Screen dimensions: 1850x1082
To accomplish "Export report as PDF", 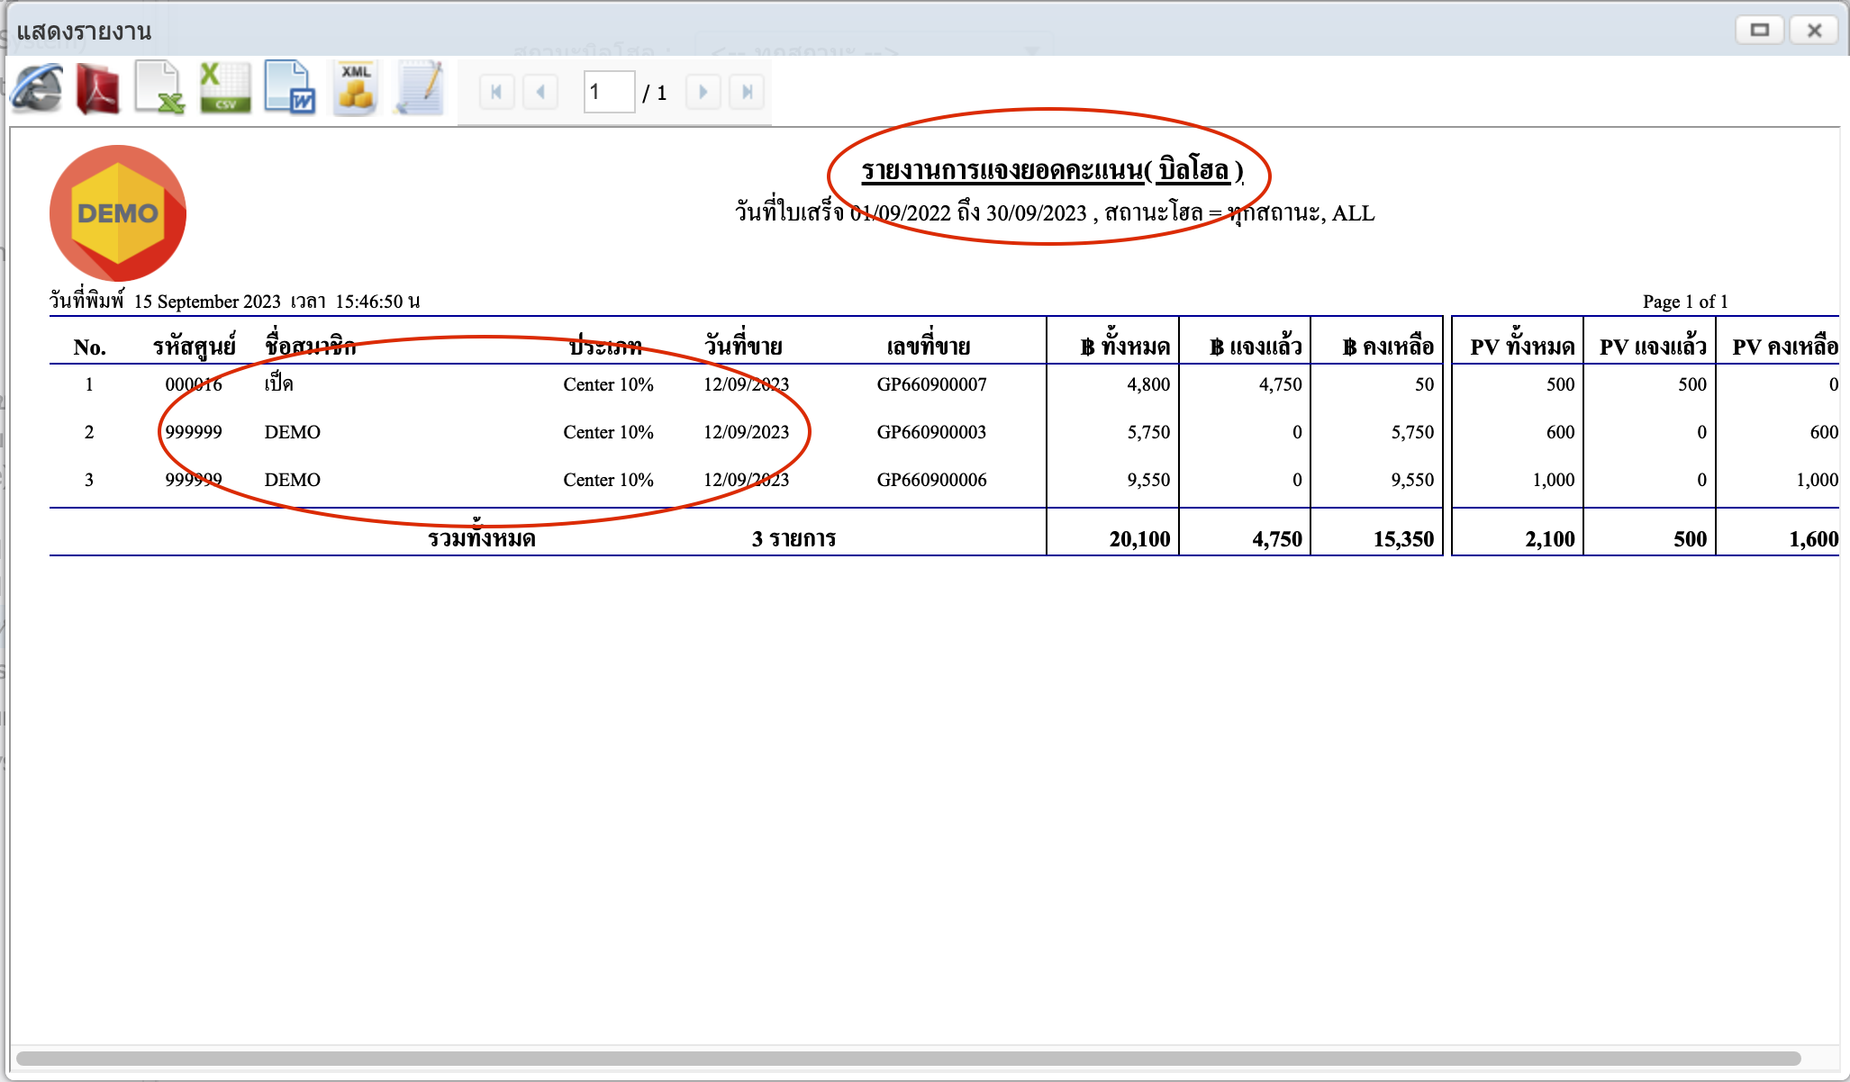I will tap(98, 89).
